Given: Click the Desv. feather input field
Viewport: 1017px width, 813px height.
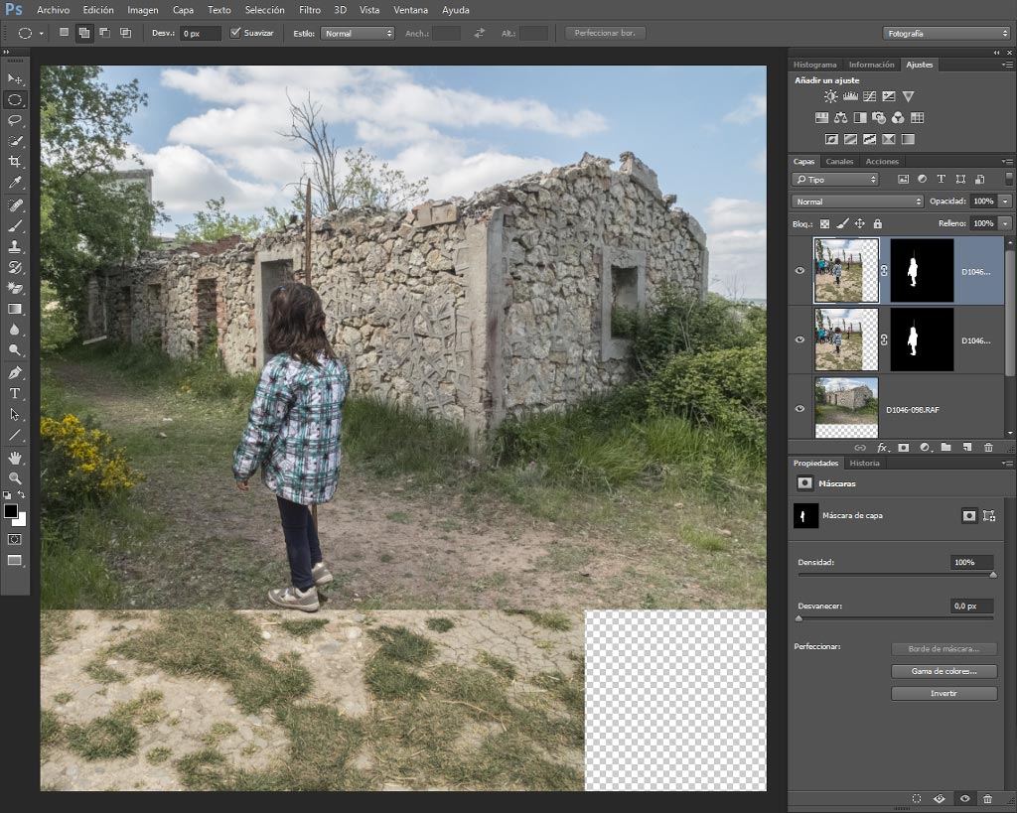Looking at the screenshot, I should click(201, 33).
